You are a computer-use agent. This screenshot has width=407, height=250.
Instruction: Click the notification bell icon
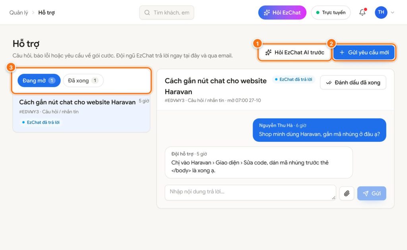point(362,12)
